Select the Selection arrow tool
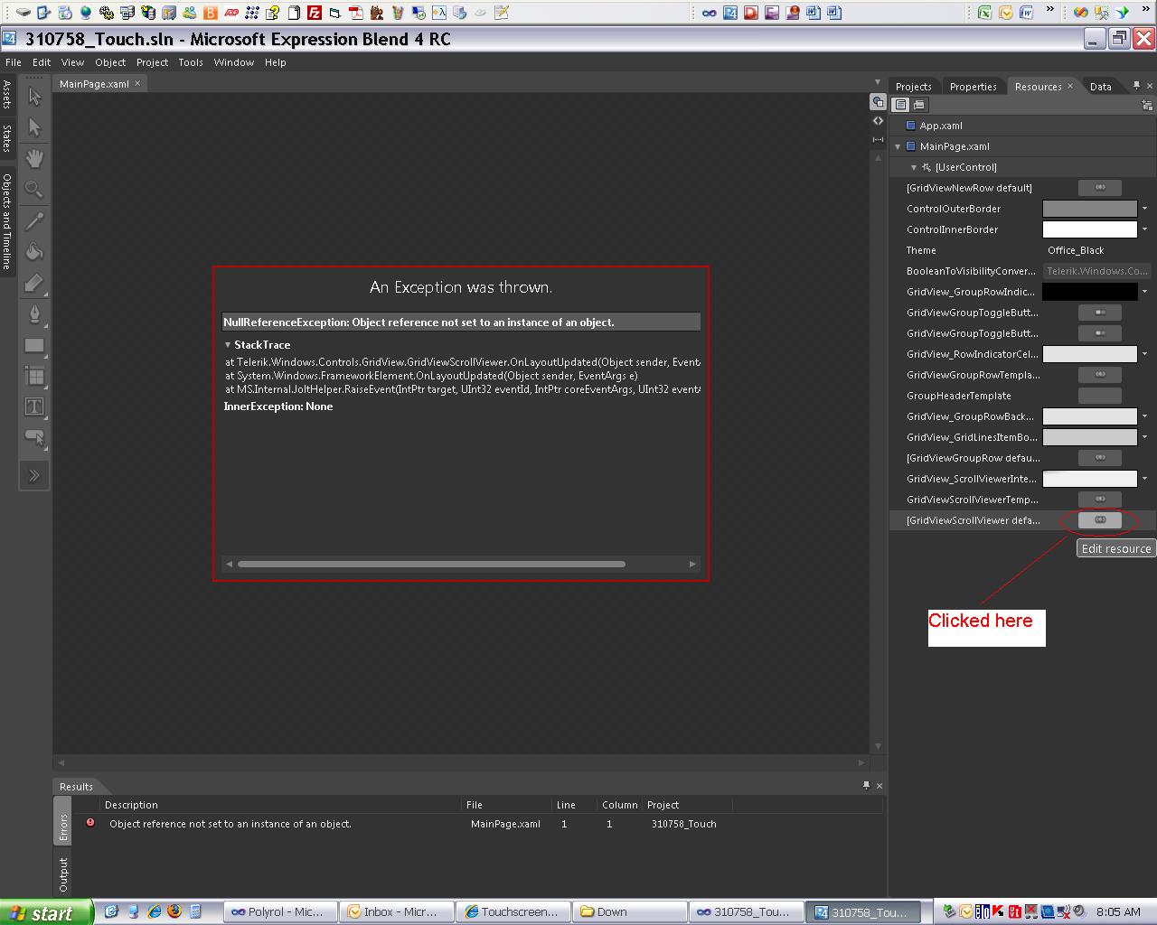1157x925 pixels. 34,97
